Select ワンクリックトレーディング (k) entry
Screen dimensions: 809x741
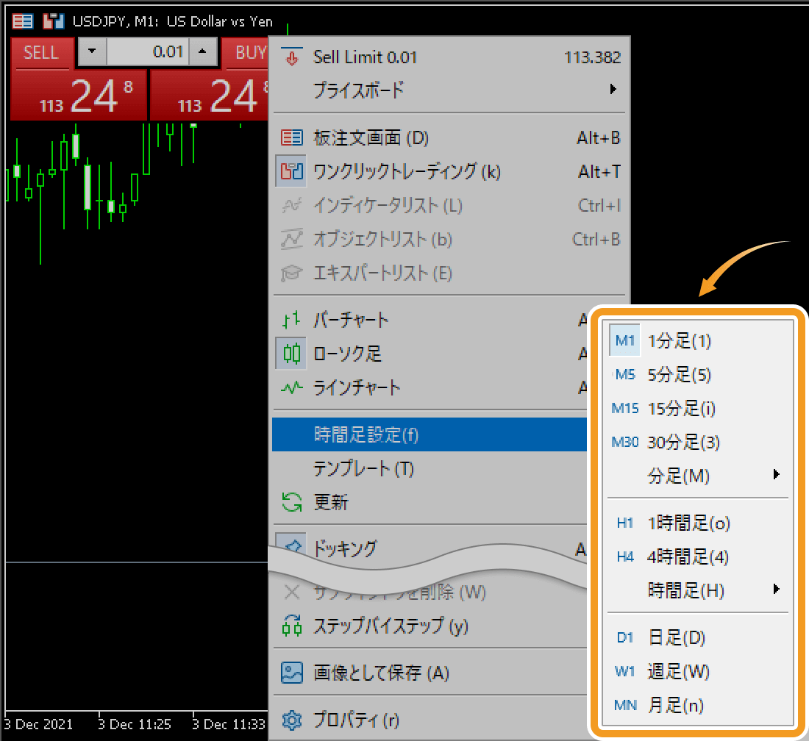tap(450, 171)
